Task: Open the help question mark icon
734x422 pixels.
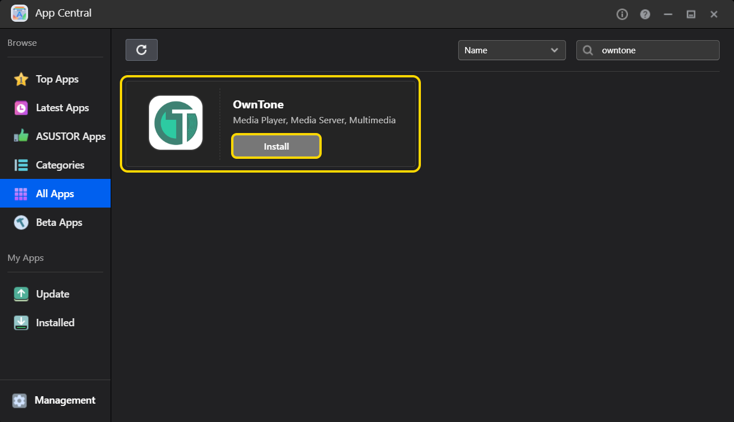Action: click(645, 14)
